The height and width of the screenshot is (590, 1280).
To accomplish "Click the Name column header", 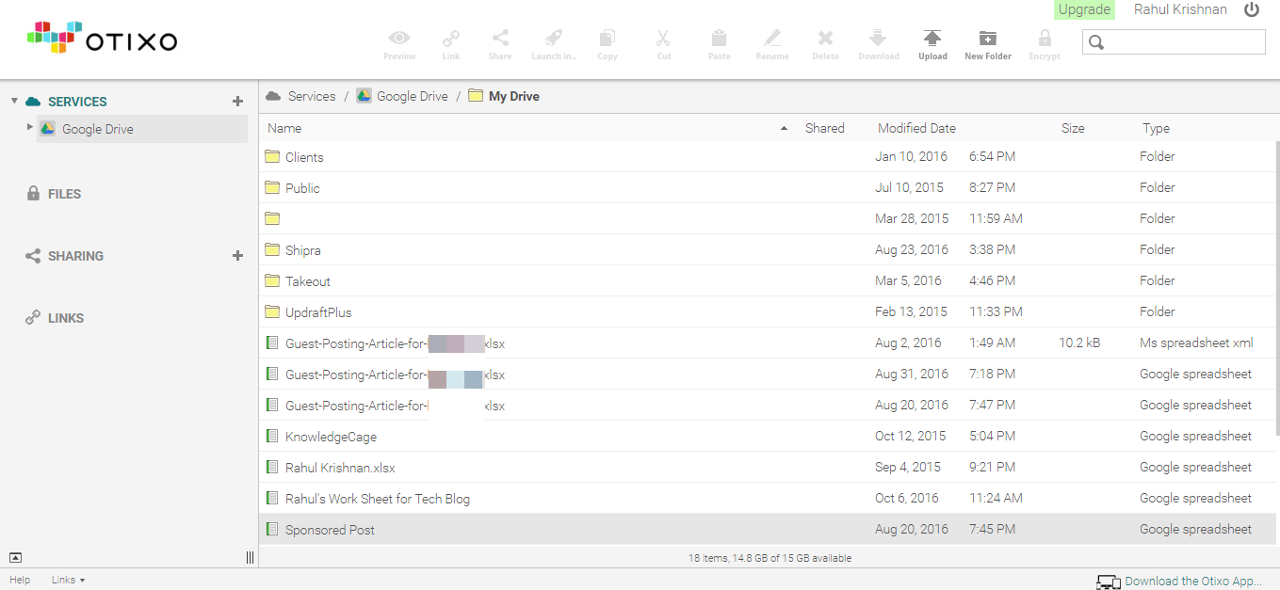I will (x=284, y=128).
